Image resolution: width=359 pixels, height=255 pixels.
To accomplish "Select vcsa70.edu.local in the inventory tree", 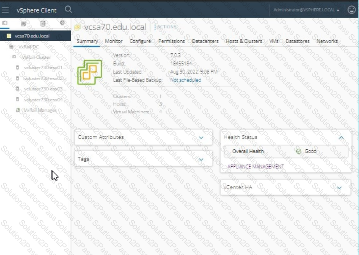I will tap(32, 36).
